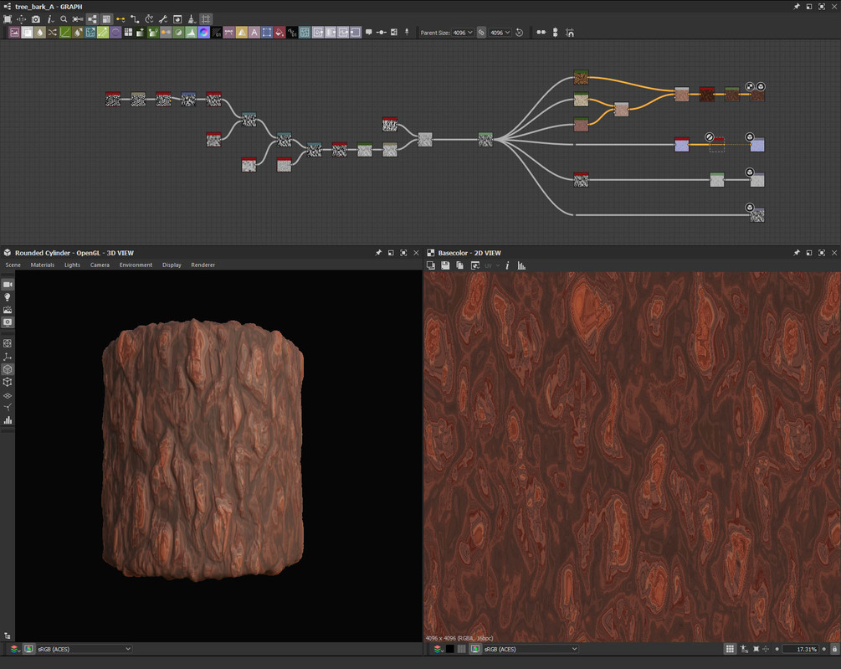
Task: Click the camera icon in the graph toolbar
Action: pyautogui.click(x=35, y=19)
